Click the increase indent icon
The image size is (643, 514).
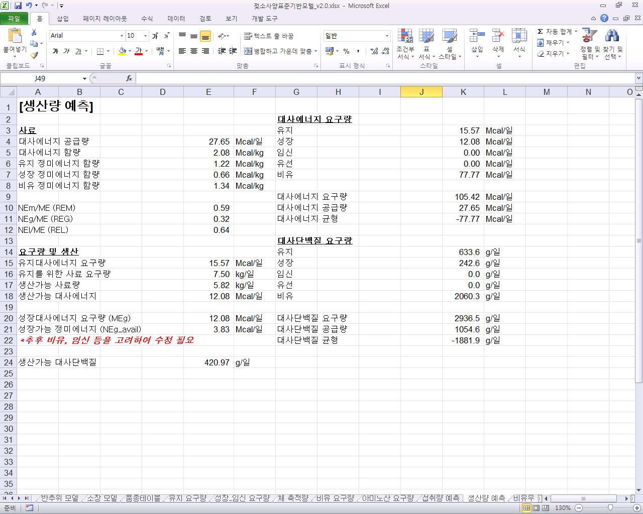(233, 51)
